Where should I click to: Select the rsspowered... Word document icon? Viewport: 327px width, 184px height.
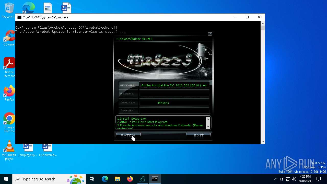(48, 150)
